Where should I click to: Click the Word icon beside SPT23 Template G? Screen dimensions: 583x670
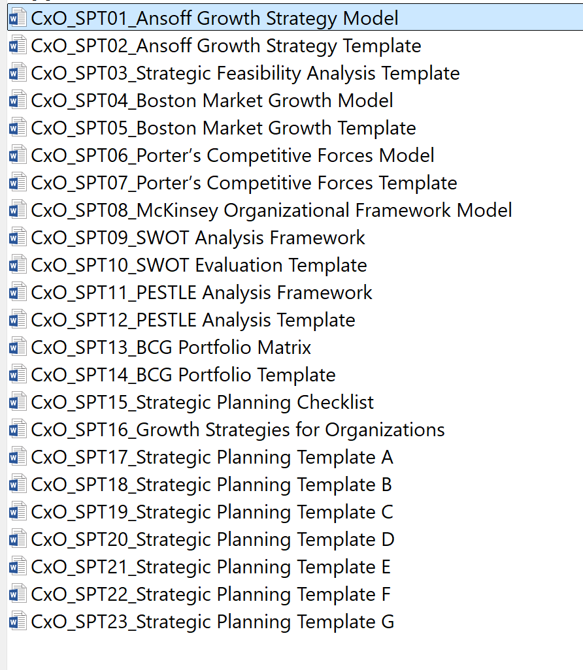click(x=18, y=622)
